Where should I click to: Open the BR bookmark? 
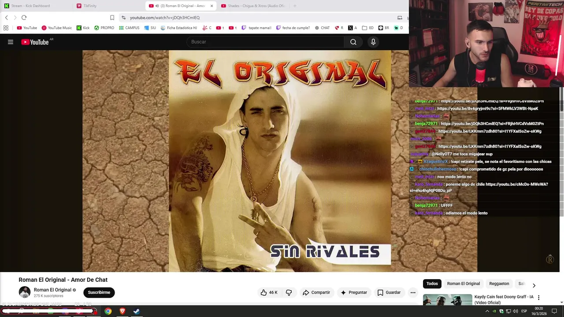[x=384, y=28]
